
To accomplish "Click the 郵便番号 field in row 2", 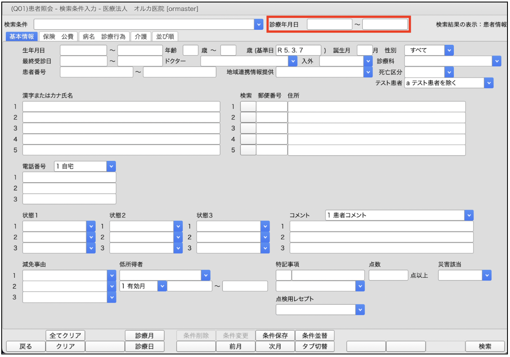I will coord(272,117).
